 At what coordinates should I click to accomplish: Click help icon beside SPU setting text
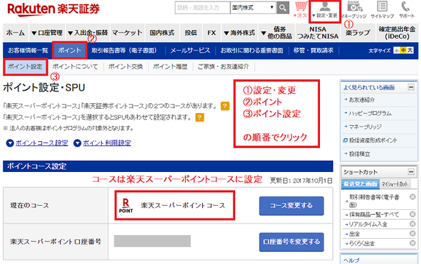(x=200, y=117)
